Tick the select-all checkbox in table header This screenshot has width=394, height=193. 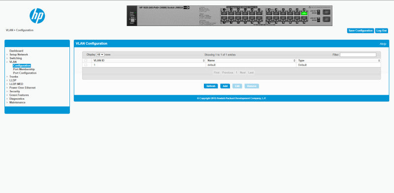(x=86, y=61)
